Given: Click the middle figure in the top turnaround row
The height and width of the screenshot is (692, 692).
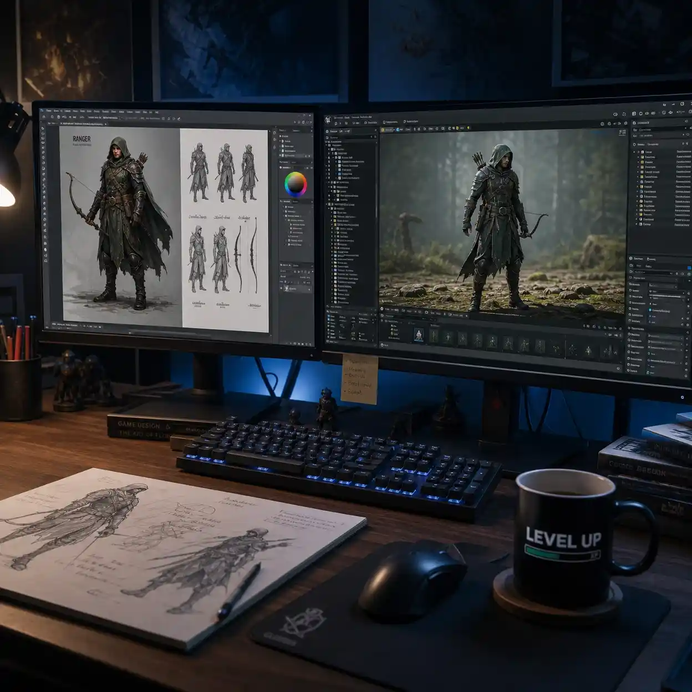Looking at the screenshot, I should click(x=226, y=172).
